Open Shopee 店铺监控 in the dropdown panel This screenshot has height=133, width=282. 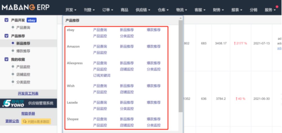(x=127, y=125)
